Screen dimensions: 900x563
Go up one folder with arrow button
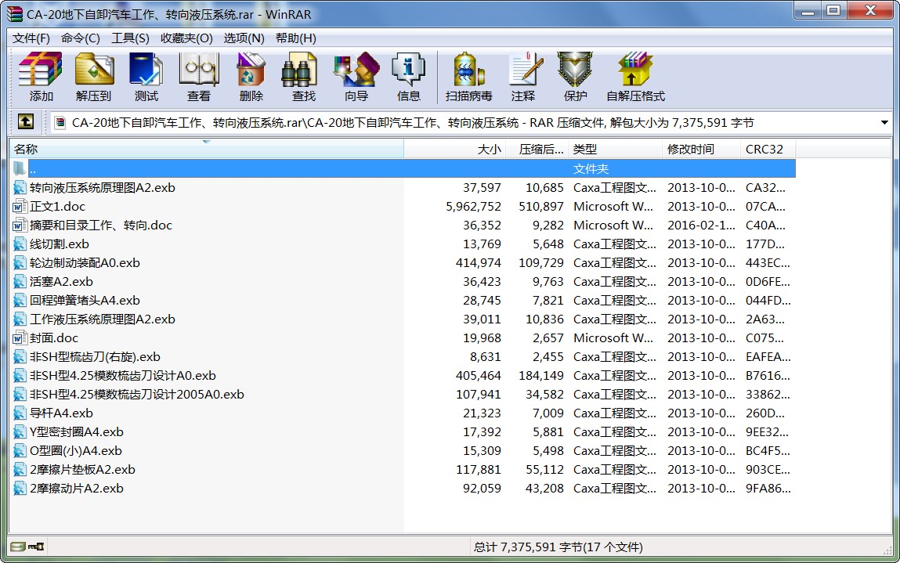25,121
